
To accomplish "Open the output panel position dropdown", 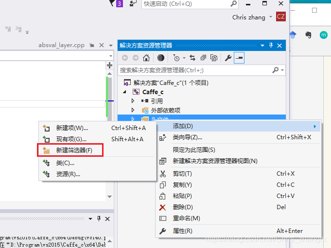I will [90, 219].
